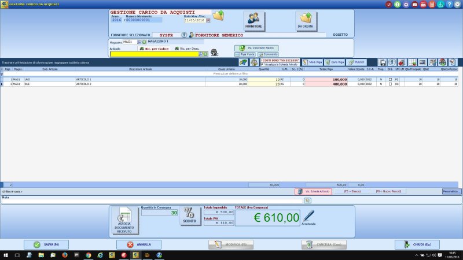Click the binoculars icon in grid toolbar
This screenshot has width=463, height=260.
442,62
